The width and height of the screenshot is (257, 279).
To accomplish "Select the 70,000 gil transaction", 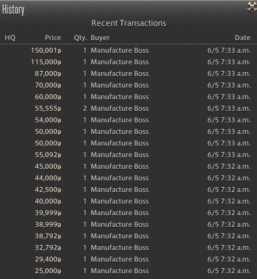I will point(129,85).
